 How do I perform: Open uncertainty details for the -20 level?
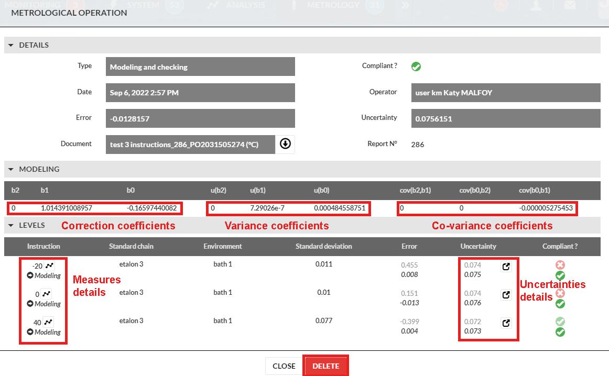click(506, 267)
